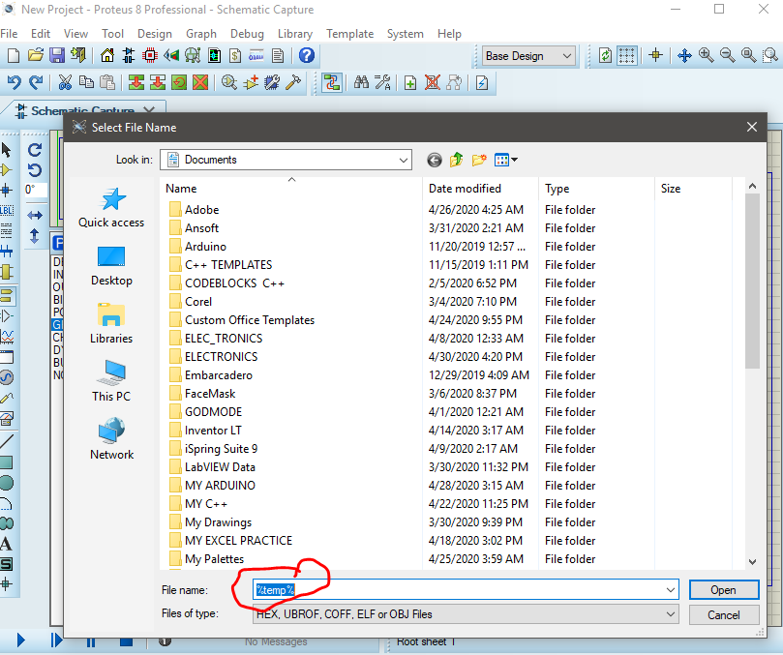This screenshot has width=783, height=655.
Task: Create new folder icon in dialog
Action: 479,160
